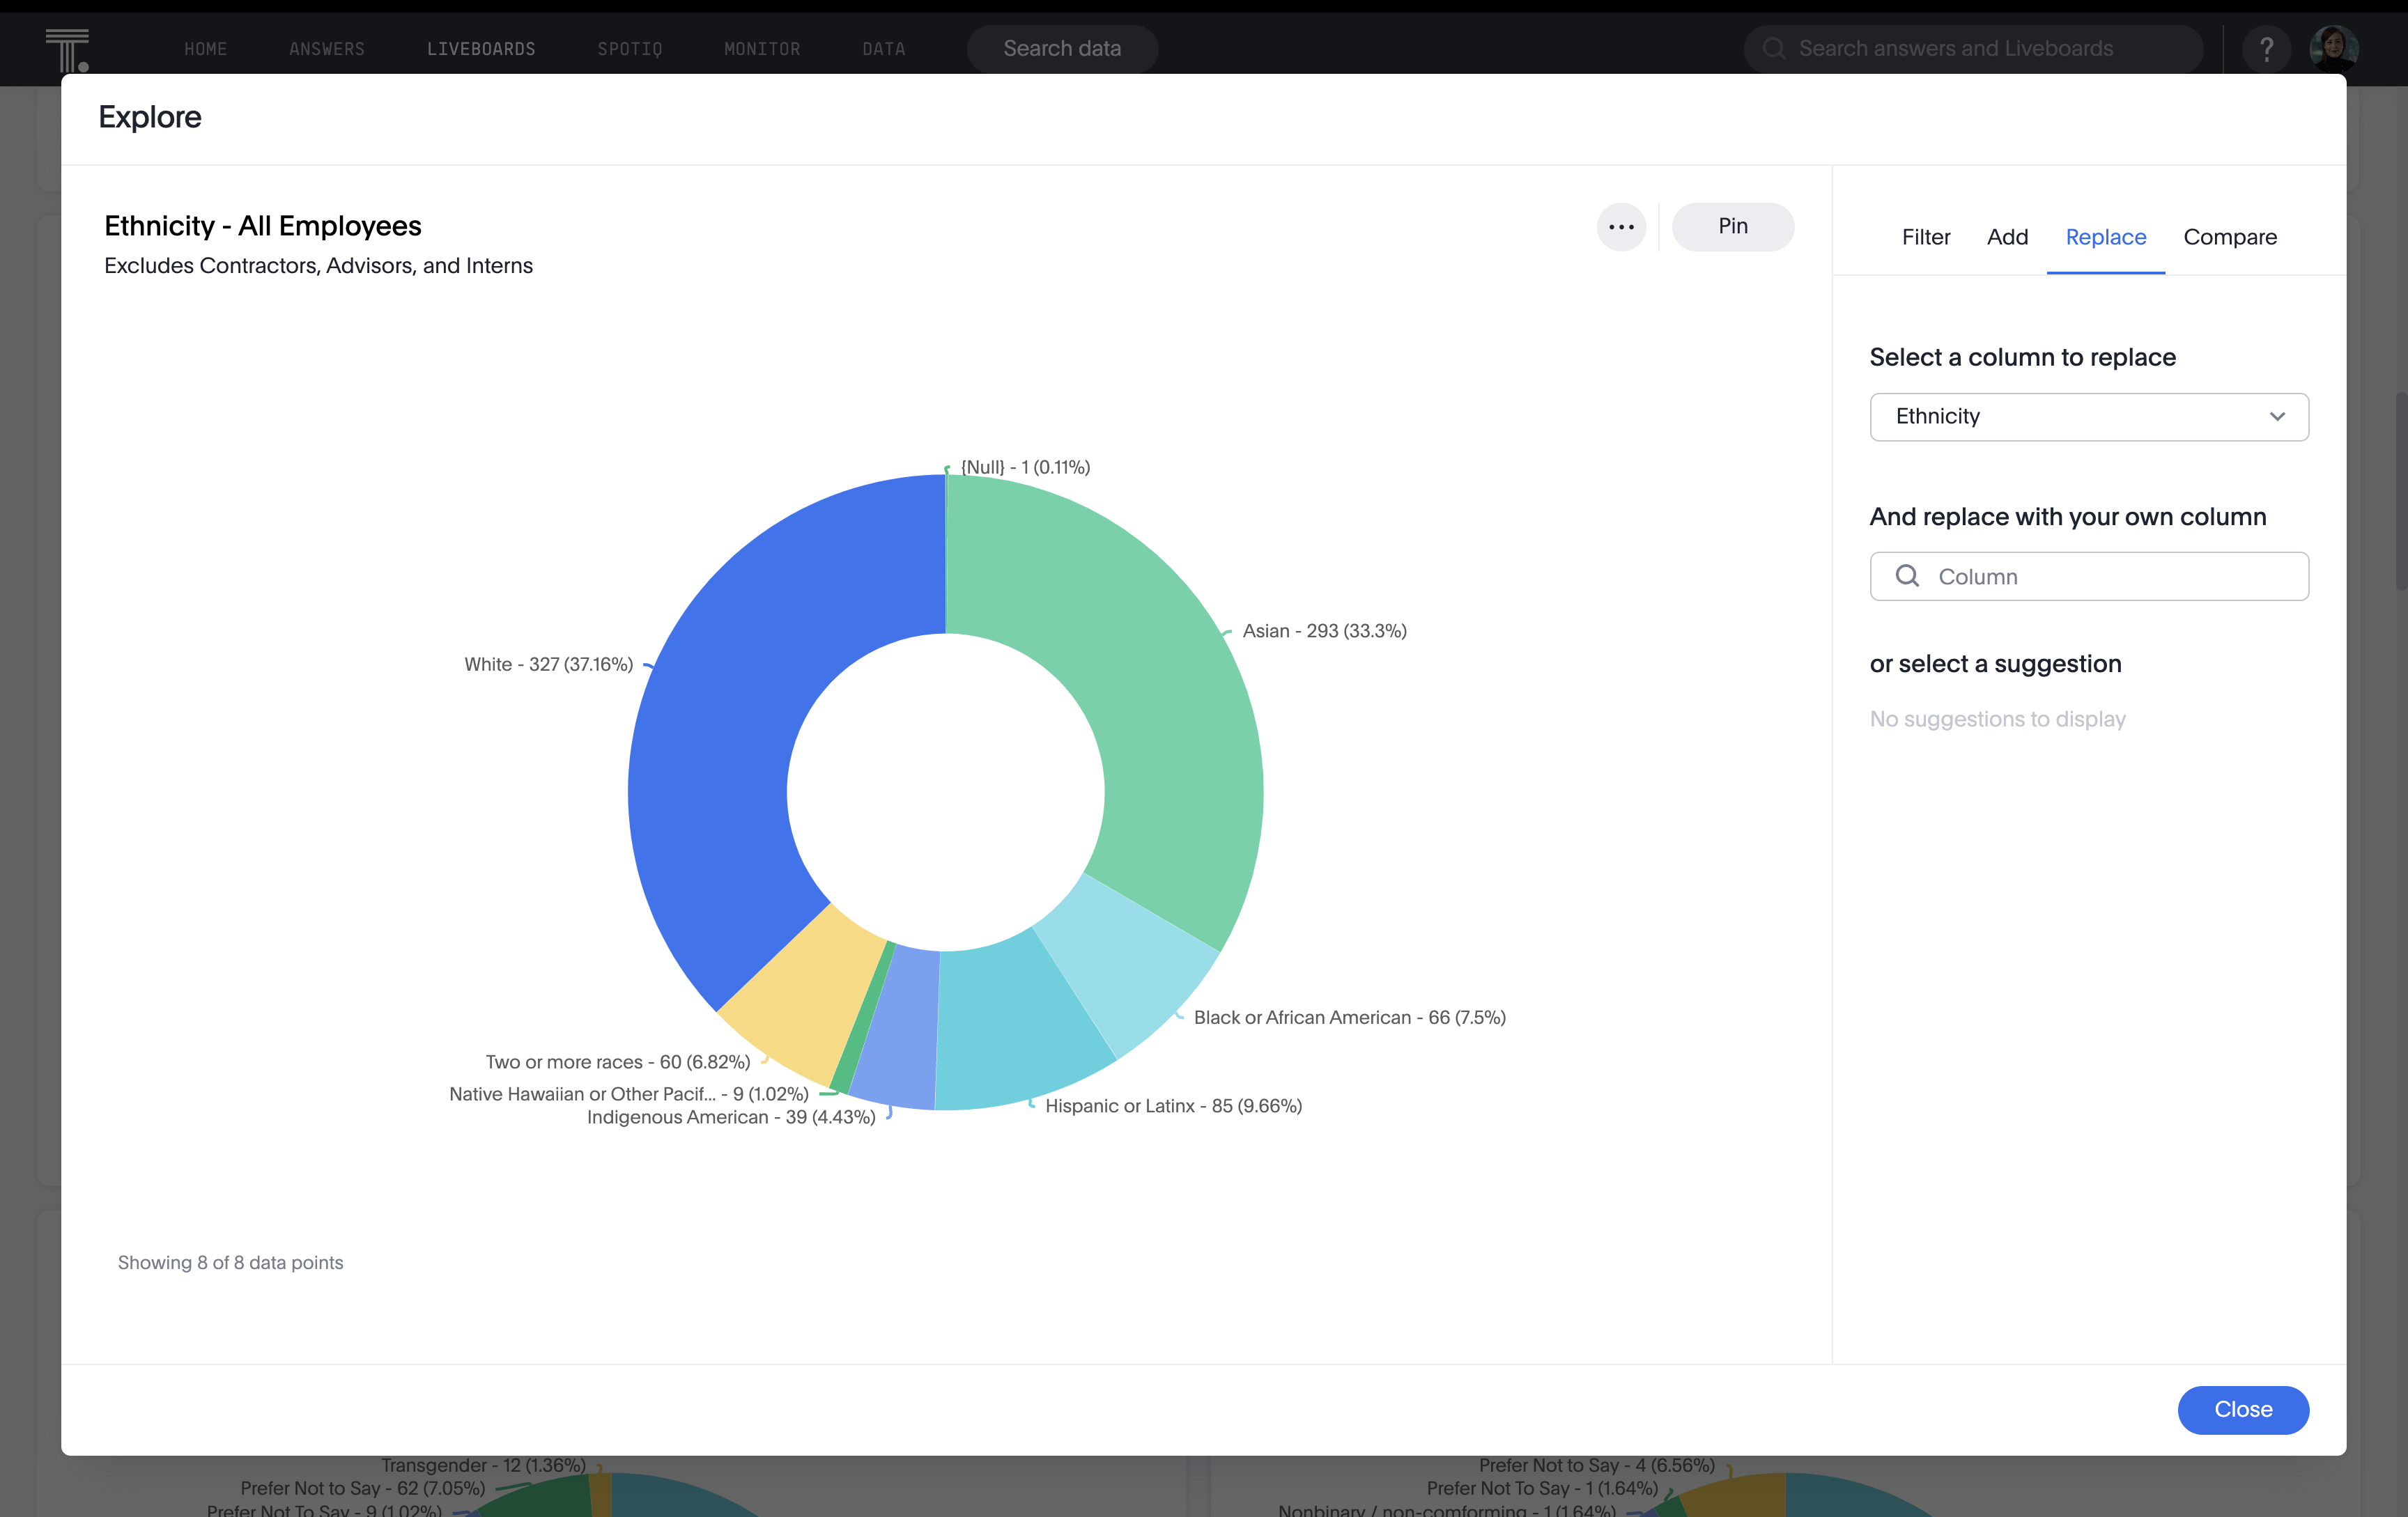This screenshot has width=2408, height=1517.
Task: Open the Compare tab
Action: coord(2229,237)
